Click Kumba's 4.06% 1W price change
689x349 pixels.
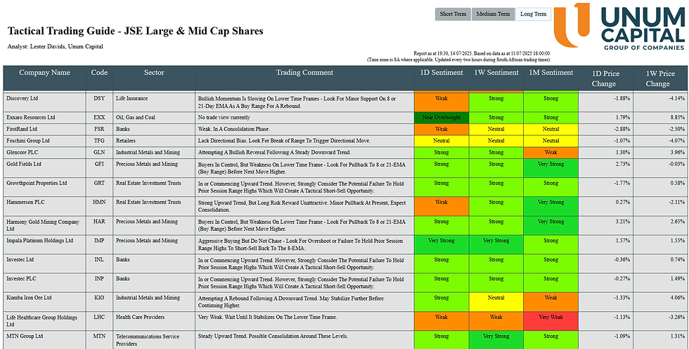coord(676,298)
